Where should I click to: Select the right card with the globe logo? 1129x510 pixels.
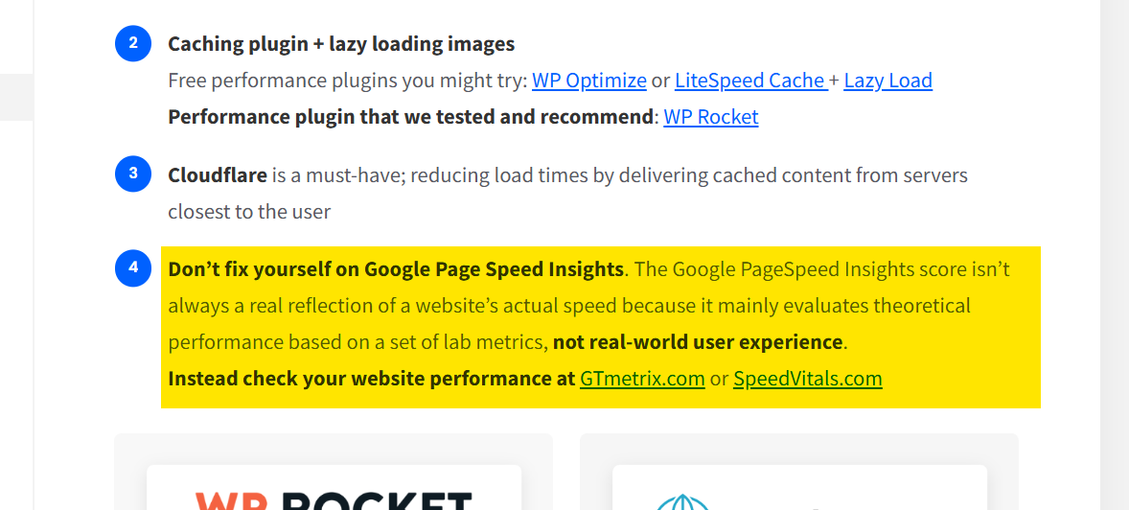click(x=799, y=472)
